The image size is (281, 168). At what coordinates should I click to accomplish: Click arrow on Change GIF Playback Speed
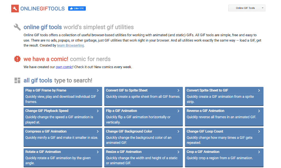(98, 111)
